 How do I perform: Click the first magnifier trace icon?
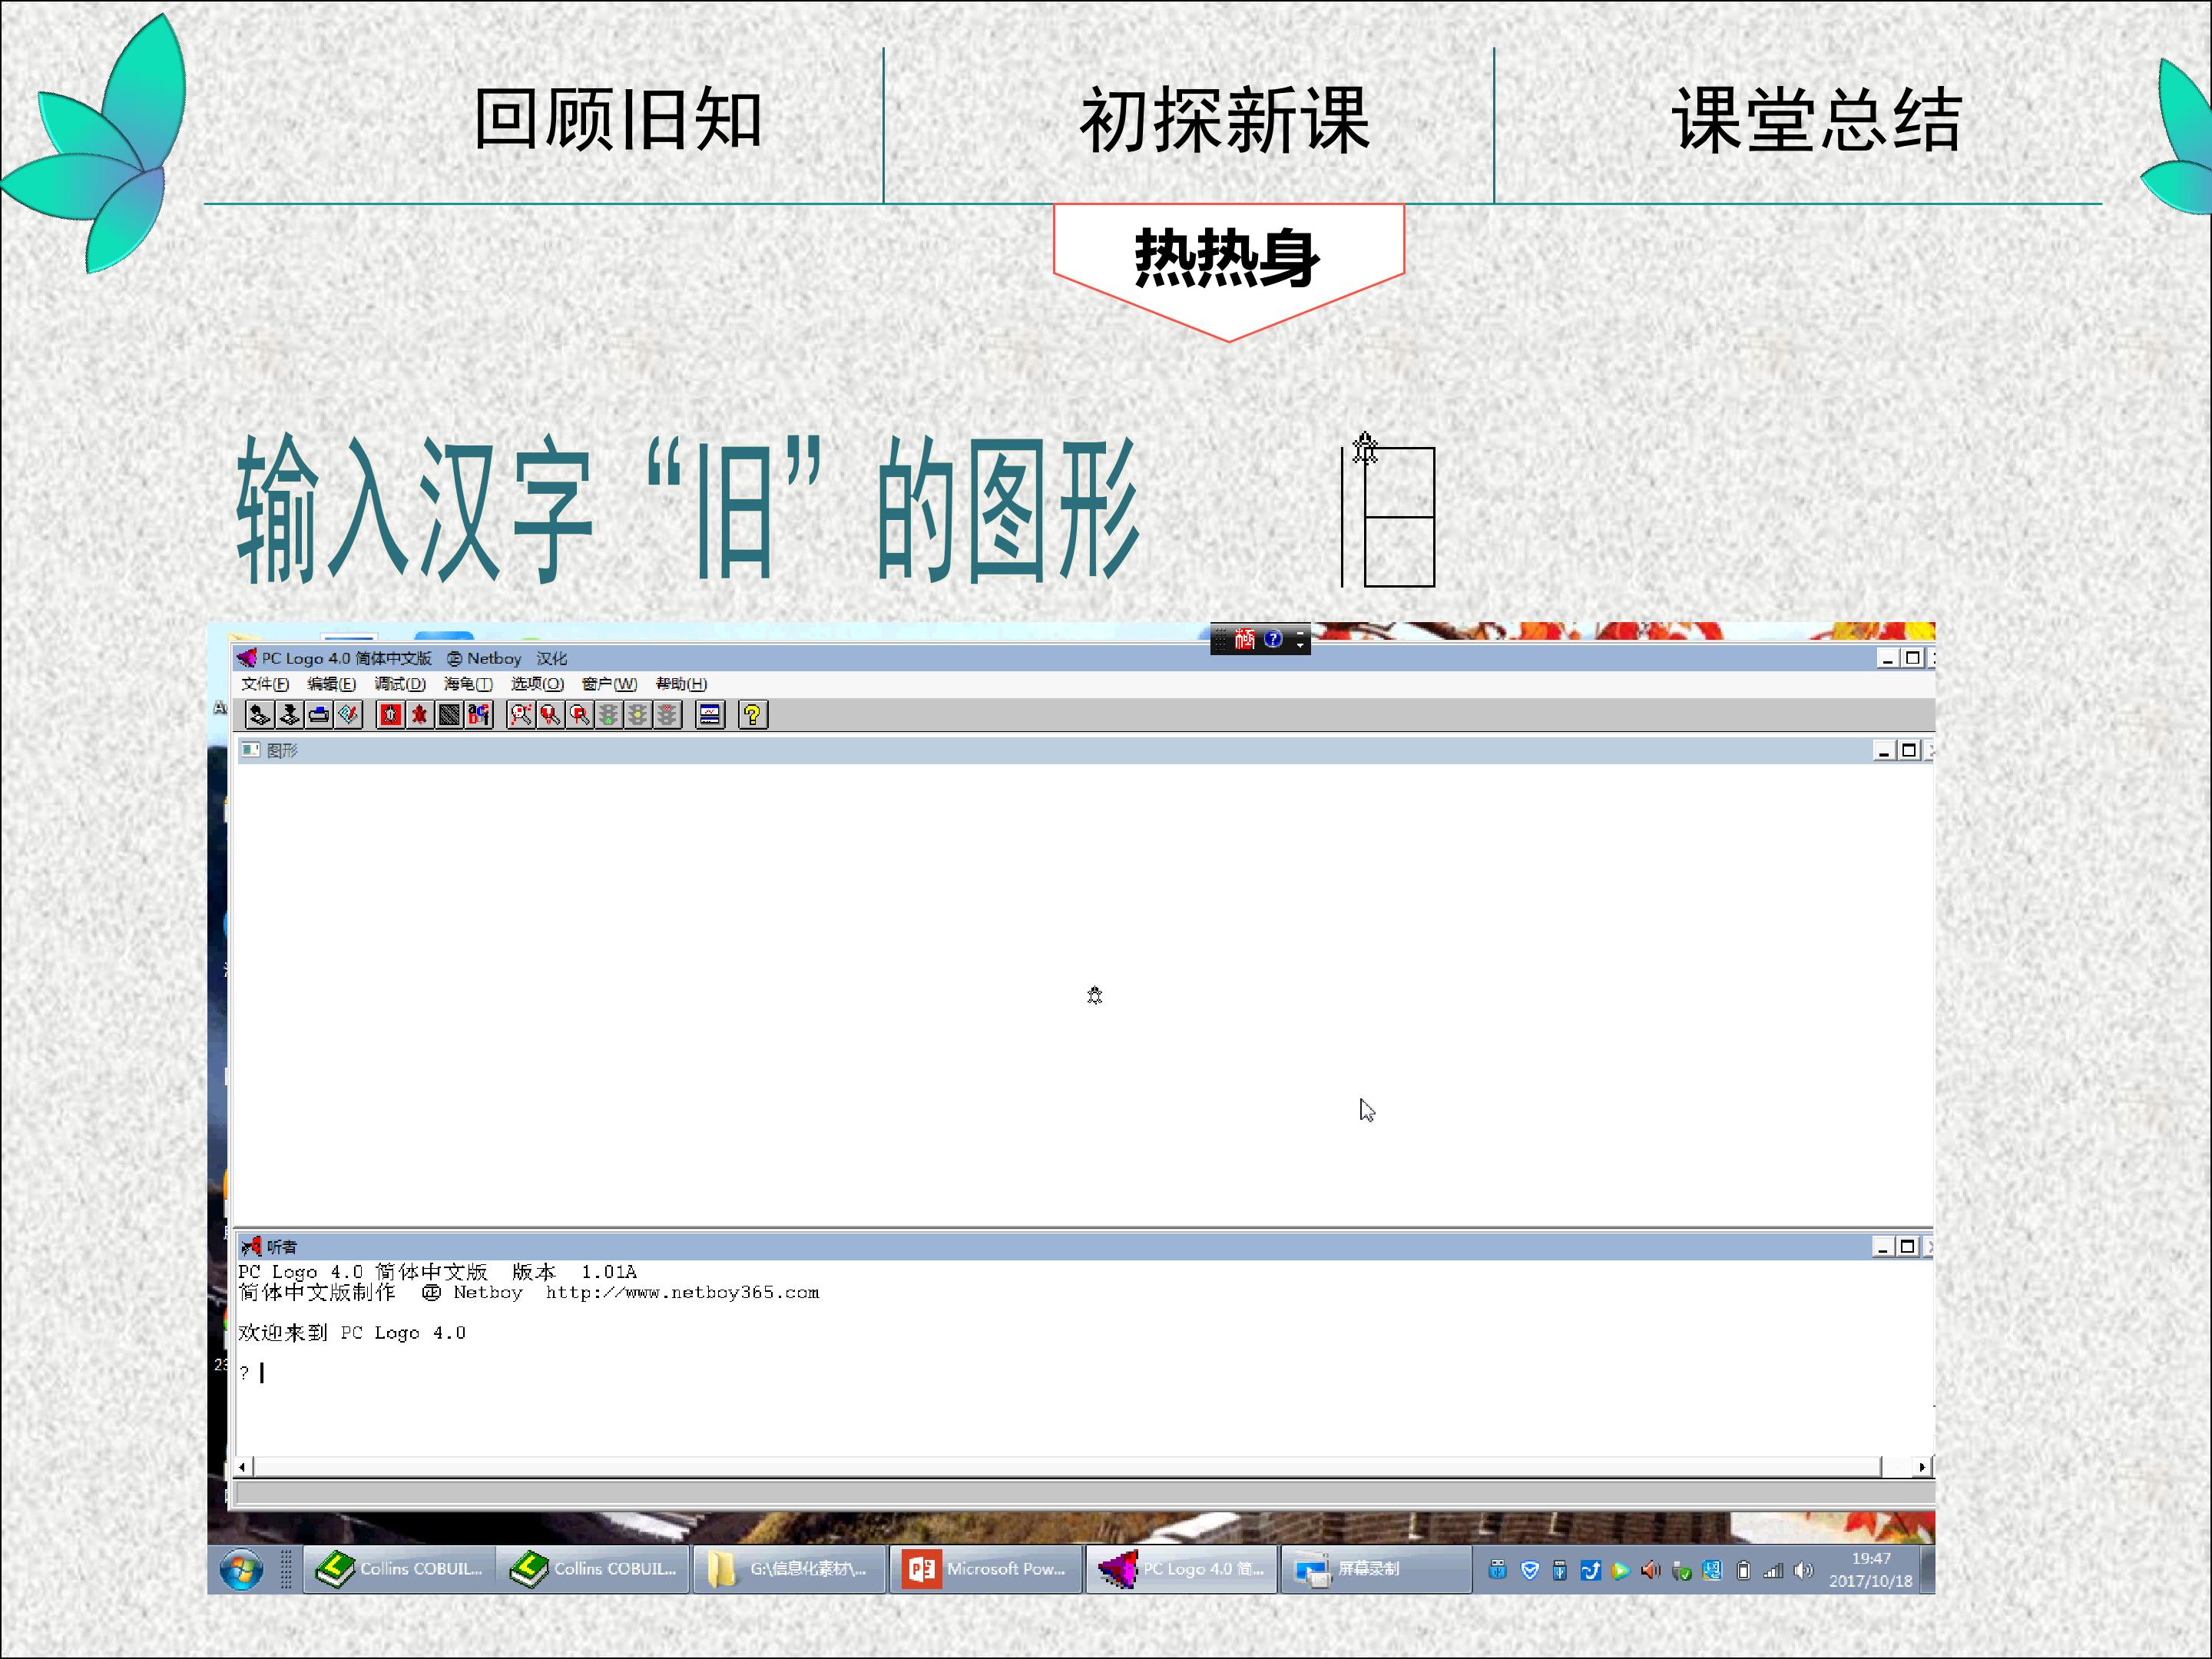click(x=521, y=715)
